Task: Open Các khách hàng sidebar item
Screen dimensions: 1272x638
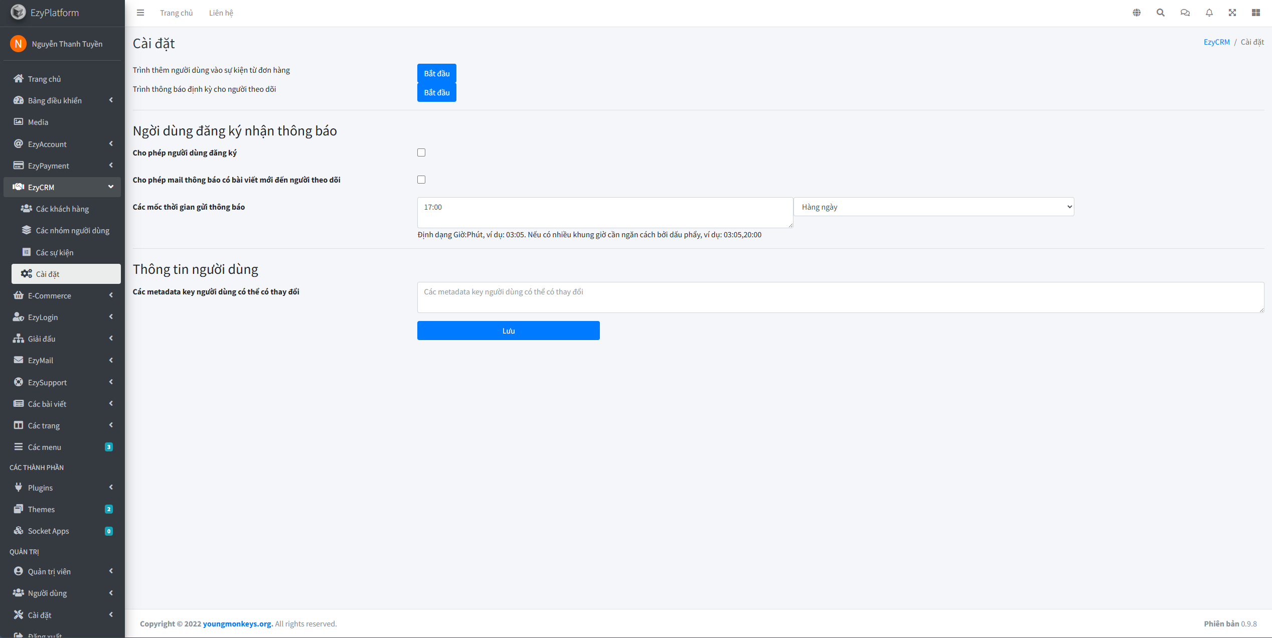Action: click(62, 209)
